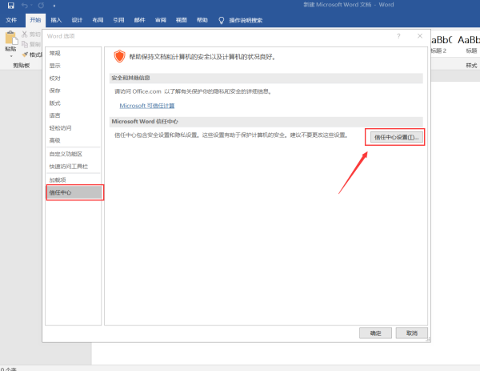Screen dimensions: 480x371
Task: Click the 信任中心设置 button
Action: coord(394,137)
